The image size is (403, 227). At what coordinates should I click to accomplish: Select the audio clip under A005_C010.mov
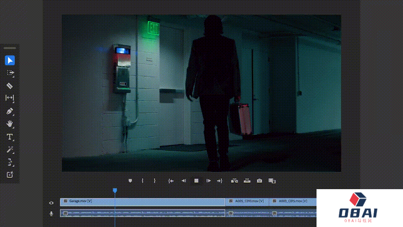click(x=247, y=213)
